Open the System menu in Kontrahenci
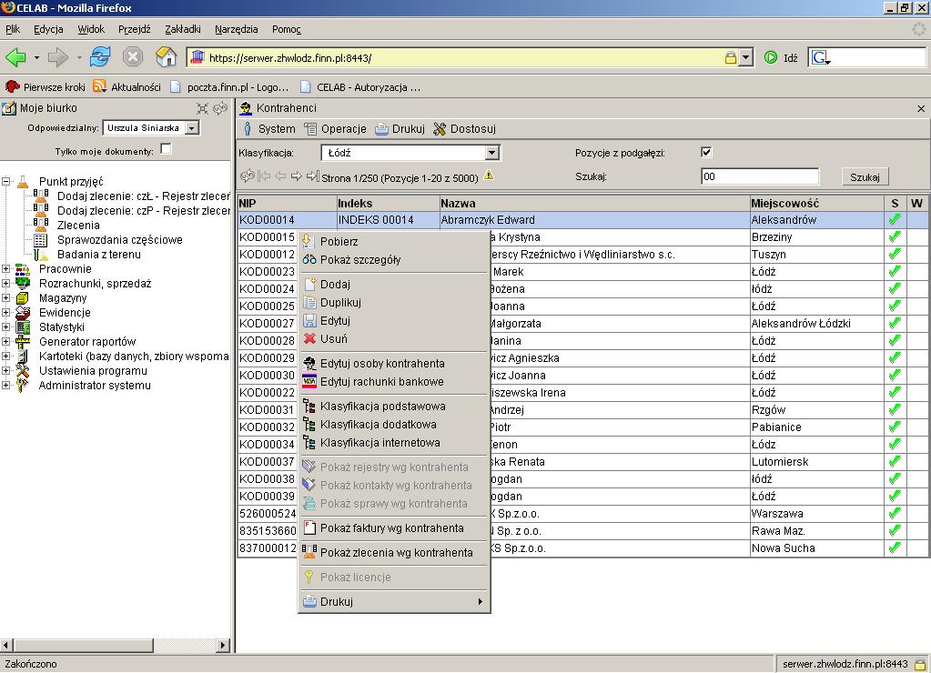Image resolution: width=931 pixels, height=673 pixels. click(269, 129)
